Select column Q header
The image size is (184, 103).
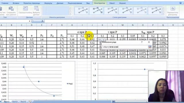(163, 25)
